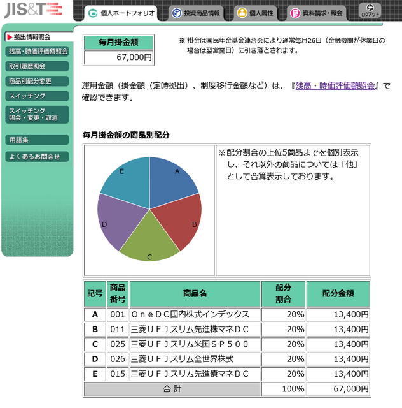Open 取引履歴照会 from the sidebar
The image size is (402, 408).
tap(37, 66)
